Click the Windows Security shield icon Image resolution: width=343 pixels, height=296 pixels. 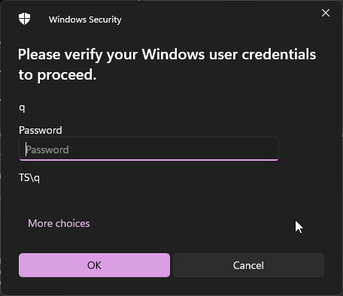(24, 19)
